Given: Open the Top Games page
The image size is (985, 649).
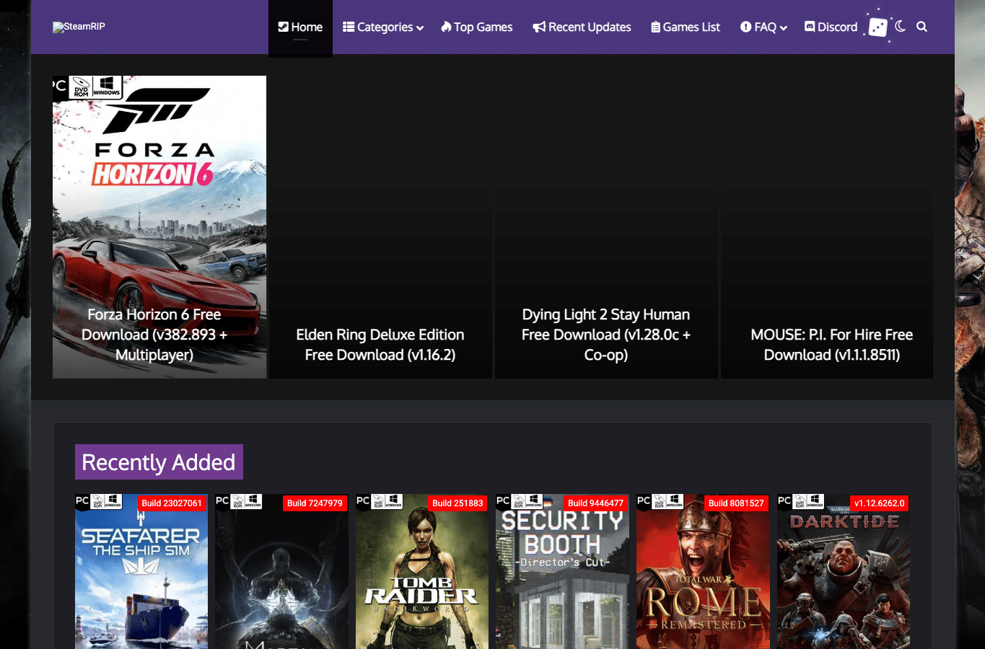Looking at the screenshot, I should tap(477, 27).
